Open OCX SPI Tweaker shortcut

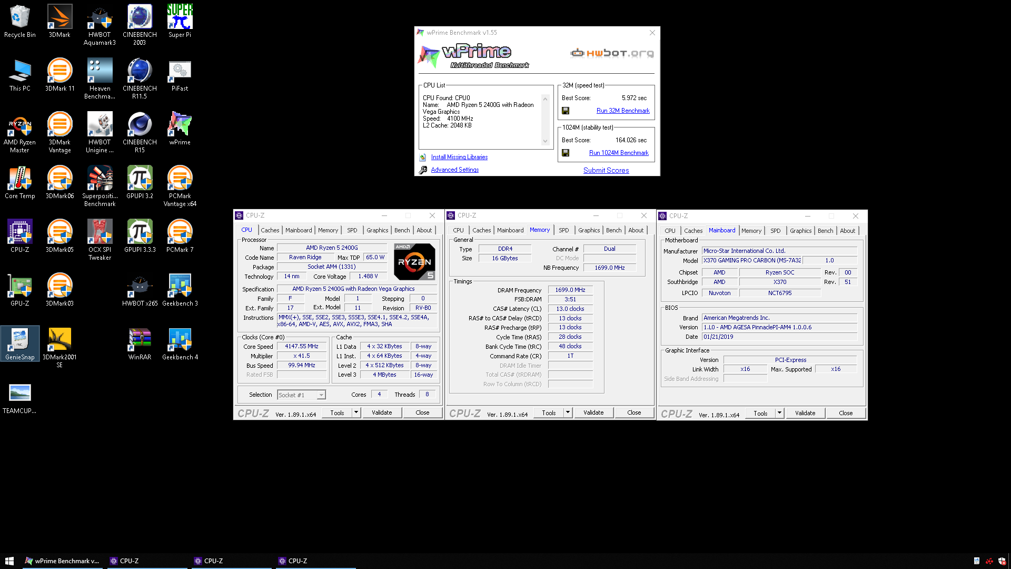[100, 240]
